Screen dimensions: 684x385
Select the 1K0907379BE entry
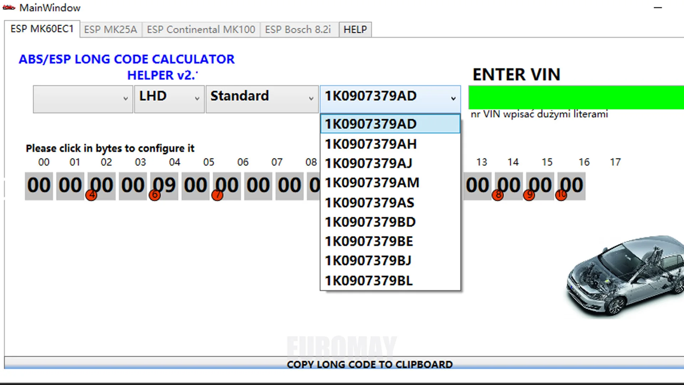point(390,241)
